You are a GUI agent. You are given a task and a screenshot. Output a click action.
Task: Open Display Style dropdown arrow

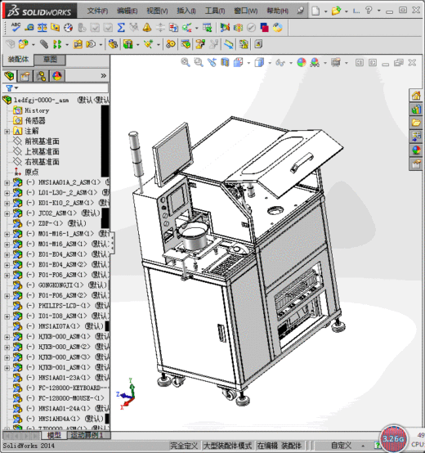pos(270,63)
